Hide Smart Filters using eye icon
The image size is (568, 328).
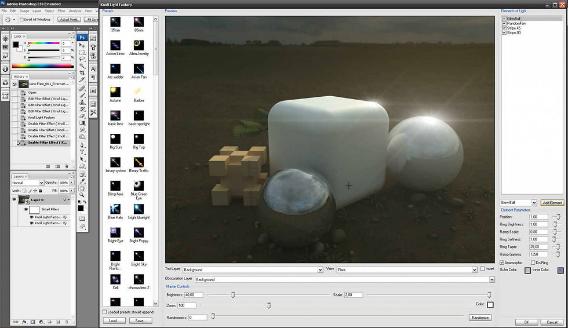pyautogui.click(x=26, y=209)
